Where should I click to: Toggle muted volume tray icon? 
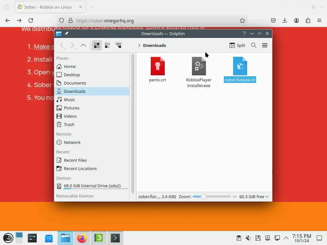pyautogui.click(x=248, y=238)
